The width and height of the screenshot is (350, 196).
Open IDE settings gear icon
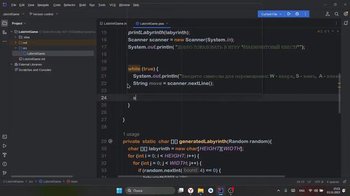(346, 14)
